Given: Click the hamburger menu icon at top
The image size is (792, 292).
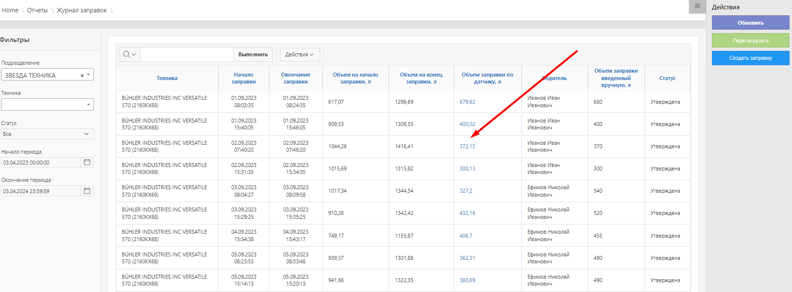Looking at the screenshot, I should (697, 6).
